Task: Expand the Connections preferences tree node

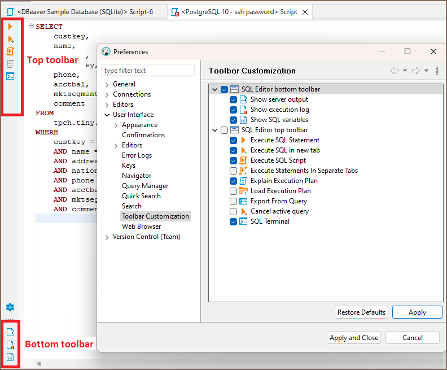Action: click(107, 94)
